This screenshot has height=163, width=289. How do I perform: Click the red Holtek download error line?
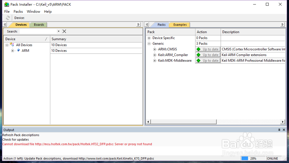point(77,144)
